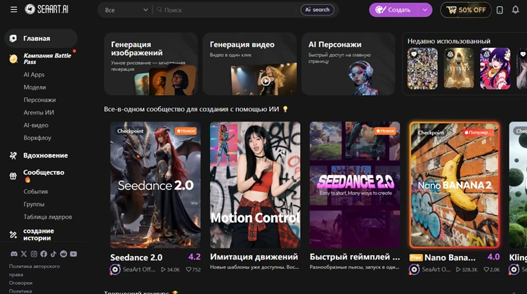Click Быстрый геймплей title
This screenshot has width=527, height=294.
355,257
